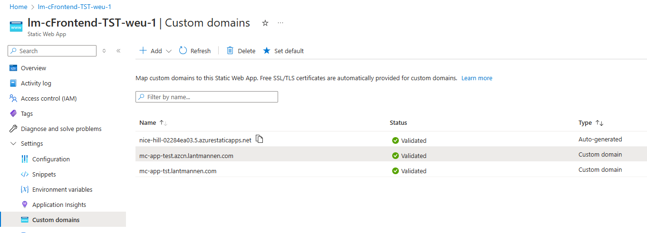Click Custom domain type for mc-app-tst.lantmannen.com
Image resolution: width=647 pixels, height=233 pixels.
(600, 169)
